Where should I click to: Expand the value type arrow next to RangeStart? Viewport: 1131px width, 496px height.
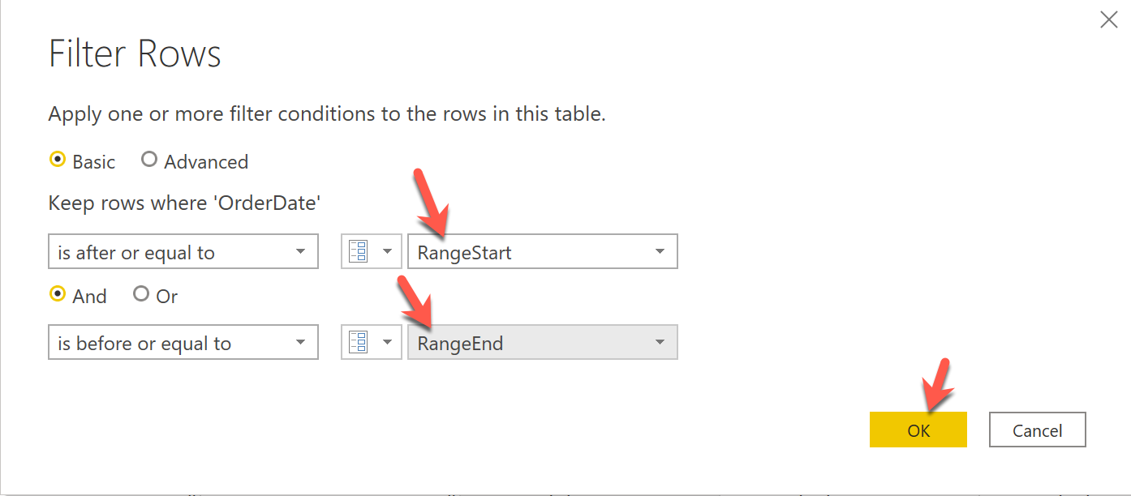(387, 252)
